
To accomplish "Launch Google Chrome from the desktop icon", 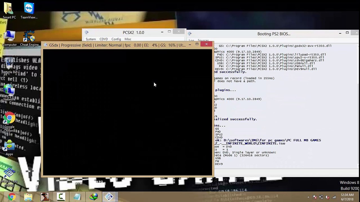I will 9,122.
